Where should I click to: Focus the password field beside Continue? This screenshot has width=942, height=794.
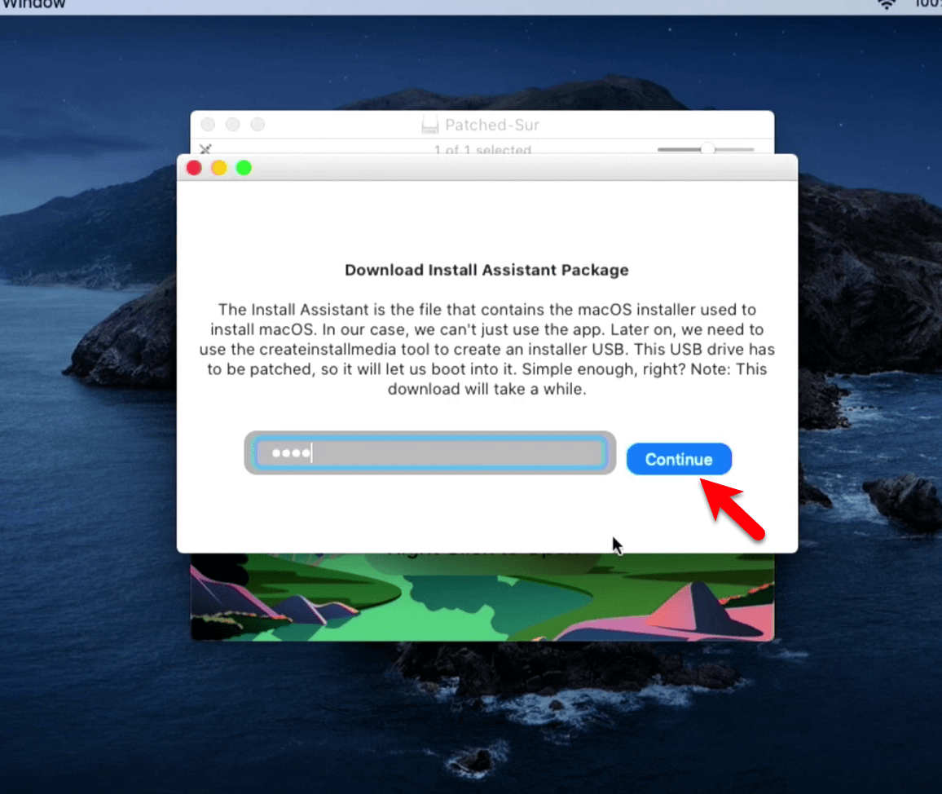coord(430,452)
